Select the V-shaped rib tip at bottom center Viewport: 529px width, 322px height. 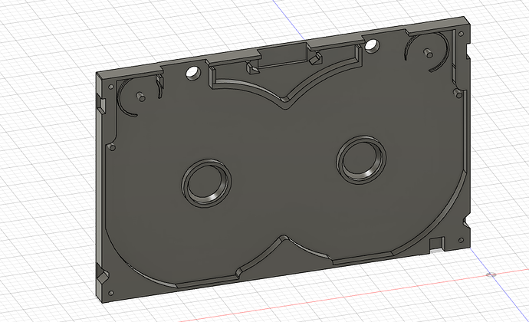[x=284, y=238]
